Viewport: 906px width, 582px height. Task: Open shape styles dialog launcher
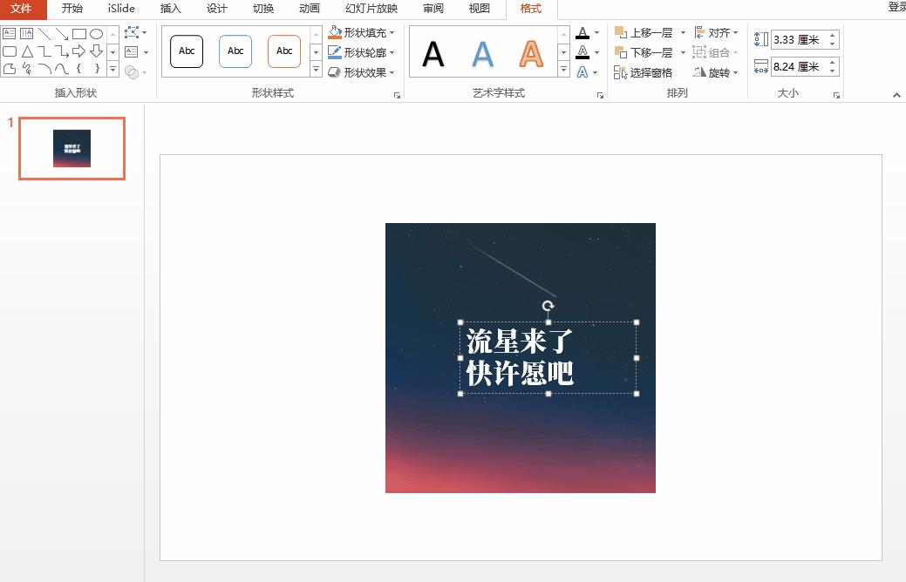coord(397,95)
